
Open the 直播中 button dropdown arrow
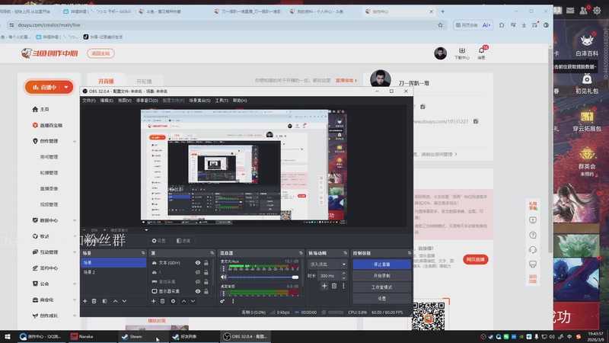click(66, 87)
